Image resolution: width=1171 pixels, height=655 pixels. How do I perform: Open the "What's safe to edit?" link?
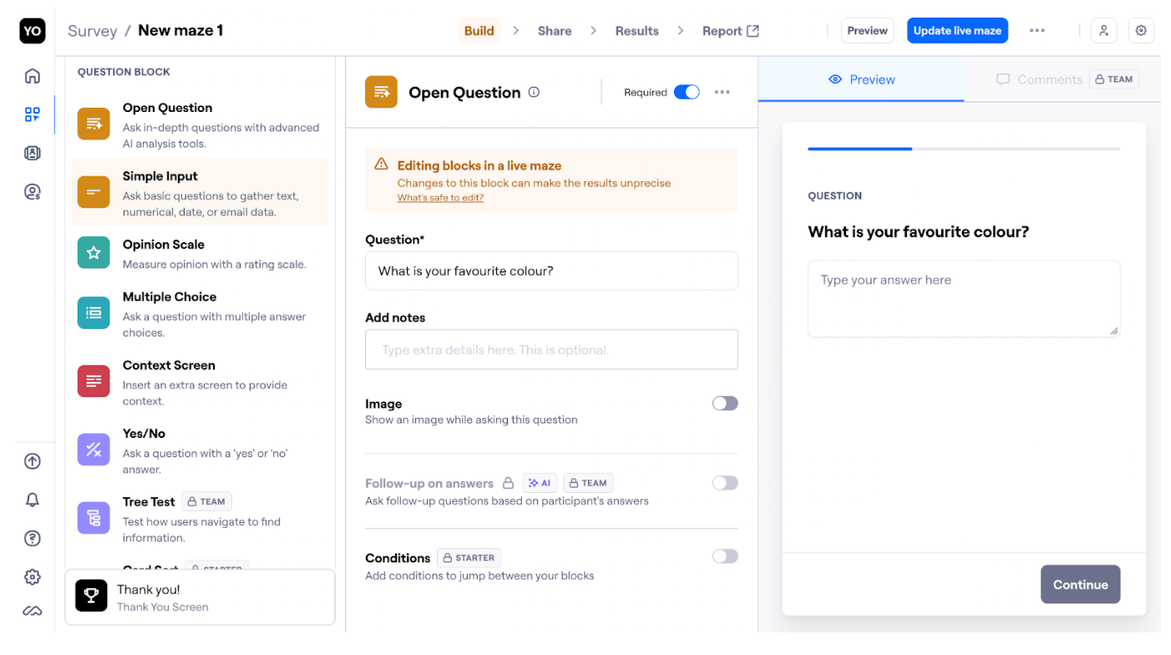438,197
